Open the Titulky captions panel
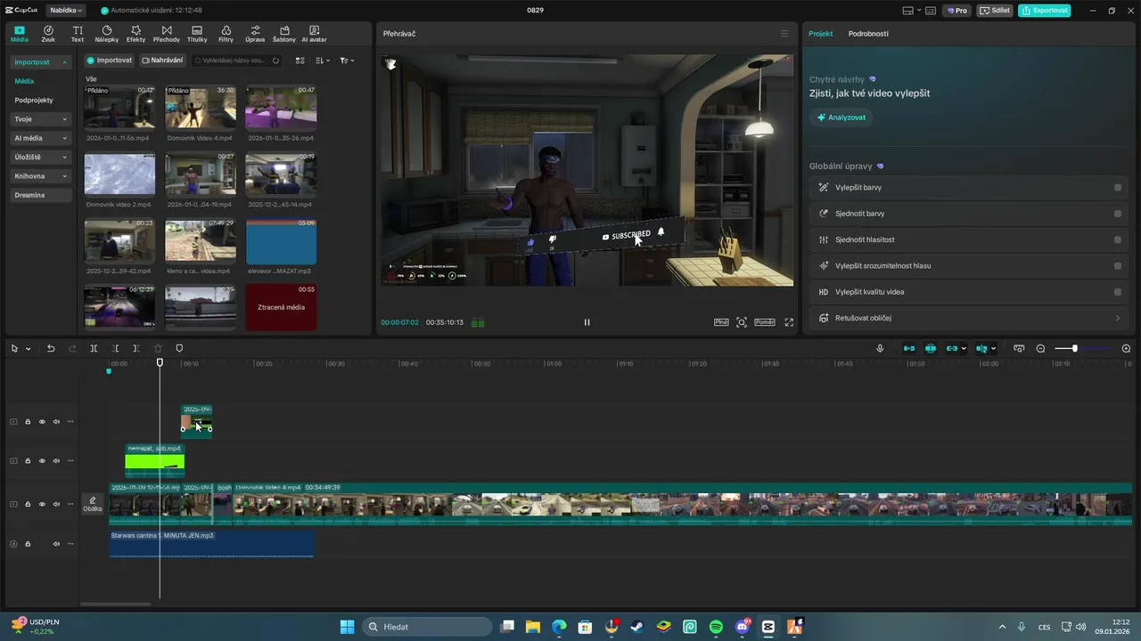The height and width of the screenshot is (641, 1141). pyautogui.click(x=197, y=34)
